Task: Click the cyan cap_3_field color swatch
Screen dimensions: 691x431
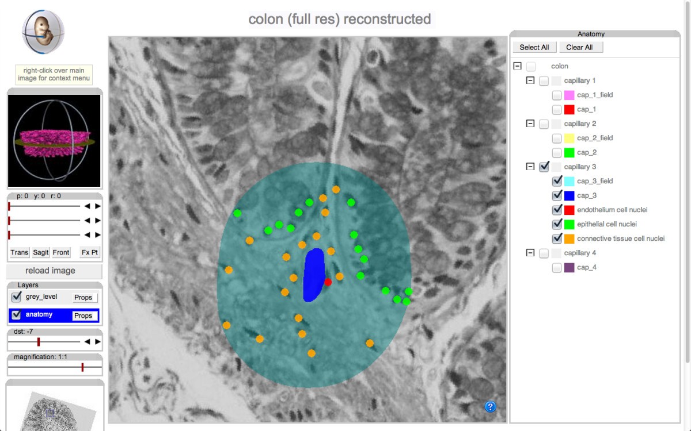Action: click(569, 180)
